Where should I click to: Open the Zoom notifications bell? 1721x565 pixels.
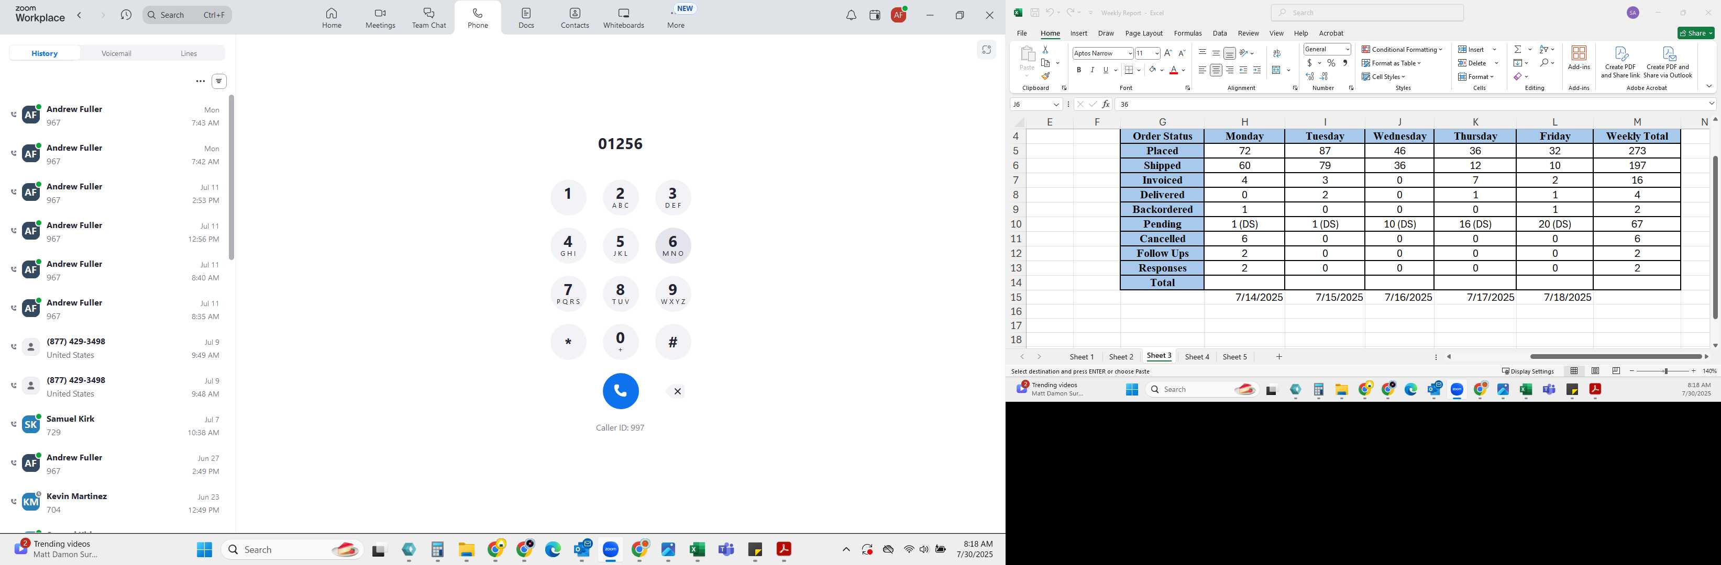tap(851, 15)
